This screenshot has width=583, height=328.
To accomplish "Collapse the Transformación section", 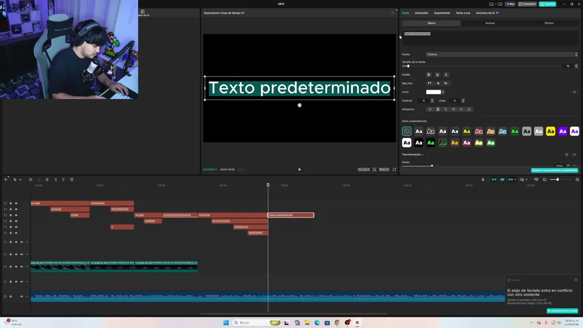I will click(x=423, y=154).
